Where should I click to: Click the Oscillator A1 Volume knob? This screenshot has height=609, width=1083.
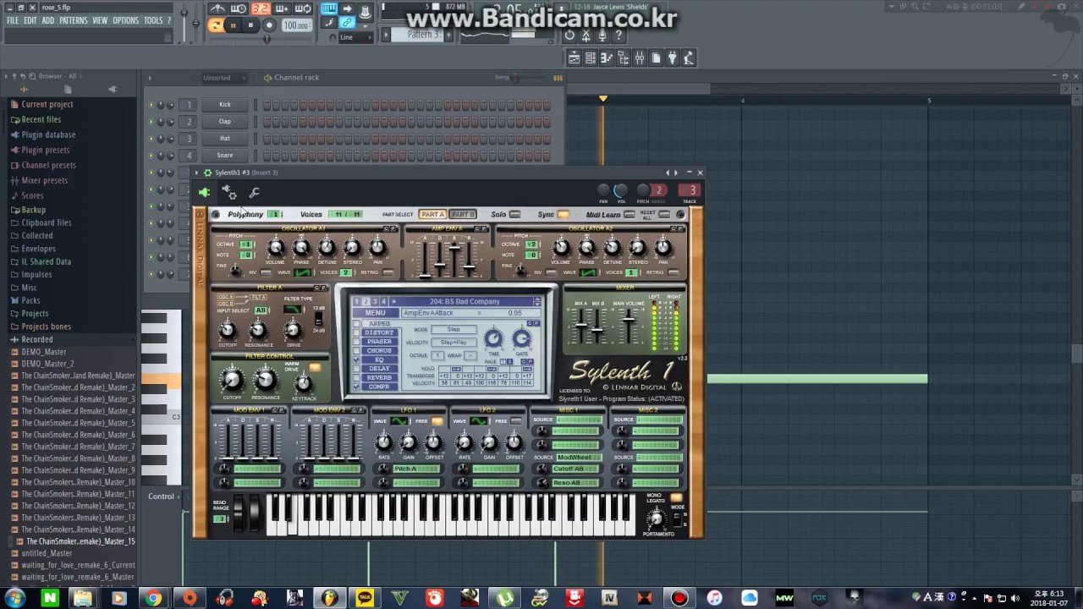coord(276,248)
